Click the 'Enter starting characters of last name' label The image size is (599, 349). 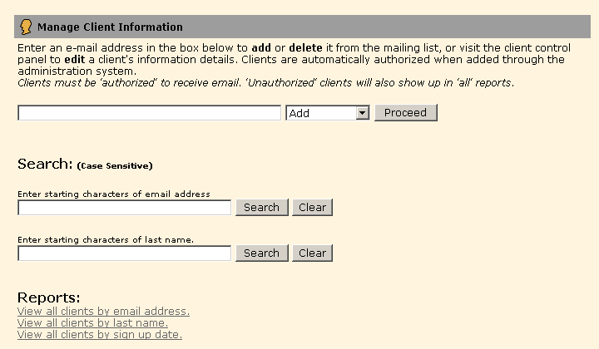pos(106,240)
